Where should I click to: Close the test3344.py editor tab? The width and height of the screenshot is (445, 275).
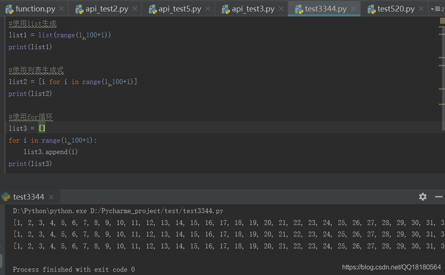[354, 9]
